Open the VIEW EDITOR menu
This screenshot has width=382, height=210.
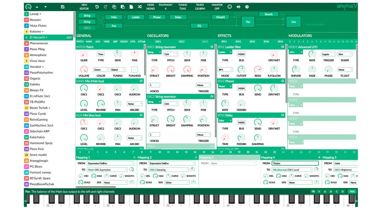(x=84, y=7)
